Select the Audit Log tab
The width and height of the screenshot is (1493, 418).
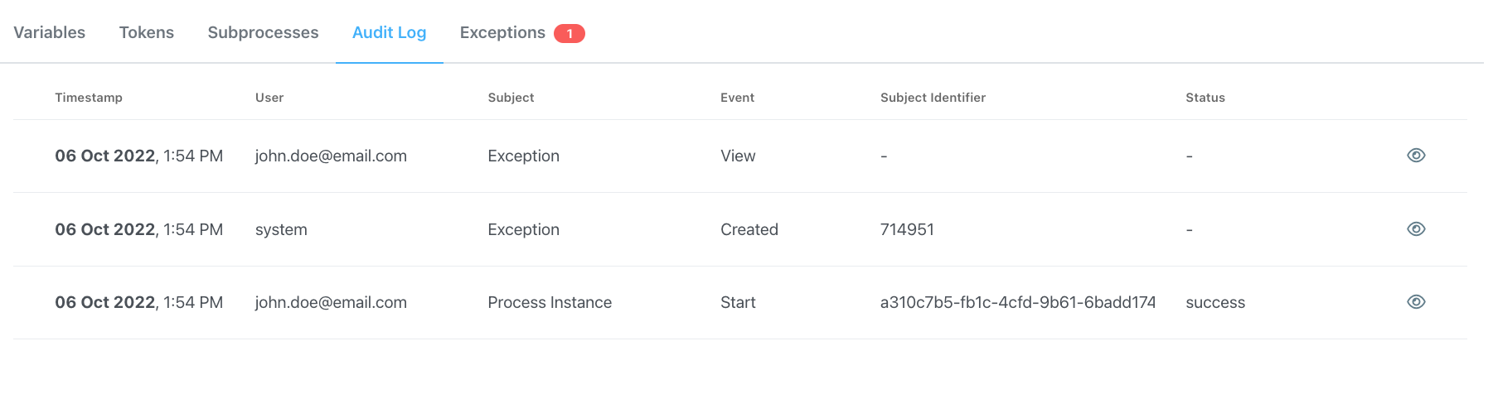coord(390,32)
